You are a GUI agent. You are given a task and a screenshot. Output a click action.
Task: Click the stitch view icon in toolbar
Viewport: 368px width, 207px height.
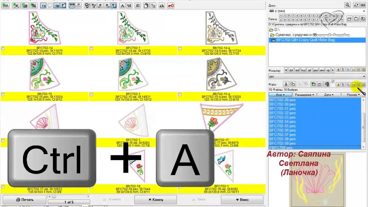click(x=5, y=6)
